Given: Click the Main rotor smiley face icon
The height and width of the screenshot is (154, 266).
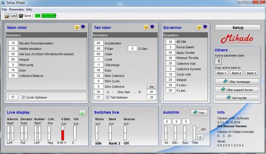Looking at the screenshot, I should 77,28.
